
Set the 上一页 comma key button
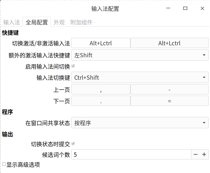(x=101, y=90)
